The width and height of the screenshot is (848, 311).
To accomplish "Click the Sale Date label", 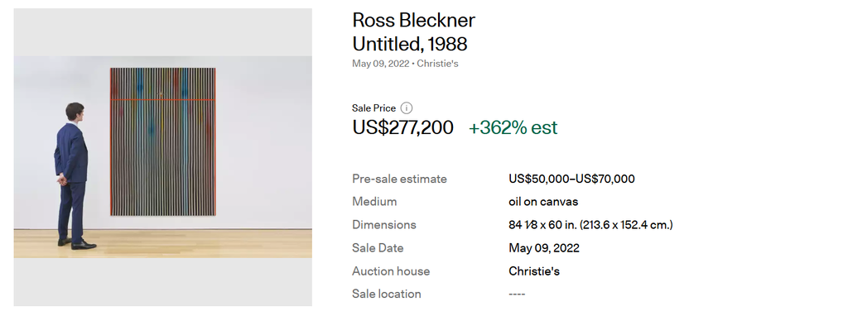I will point(378,248).
